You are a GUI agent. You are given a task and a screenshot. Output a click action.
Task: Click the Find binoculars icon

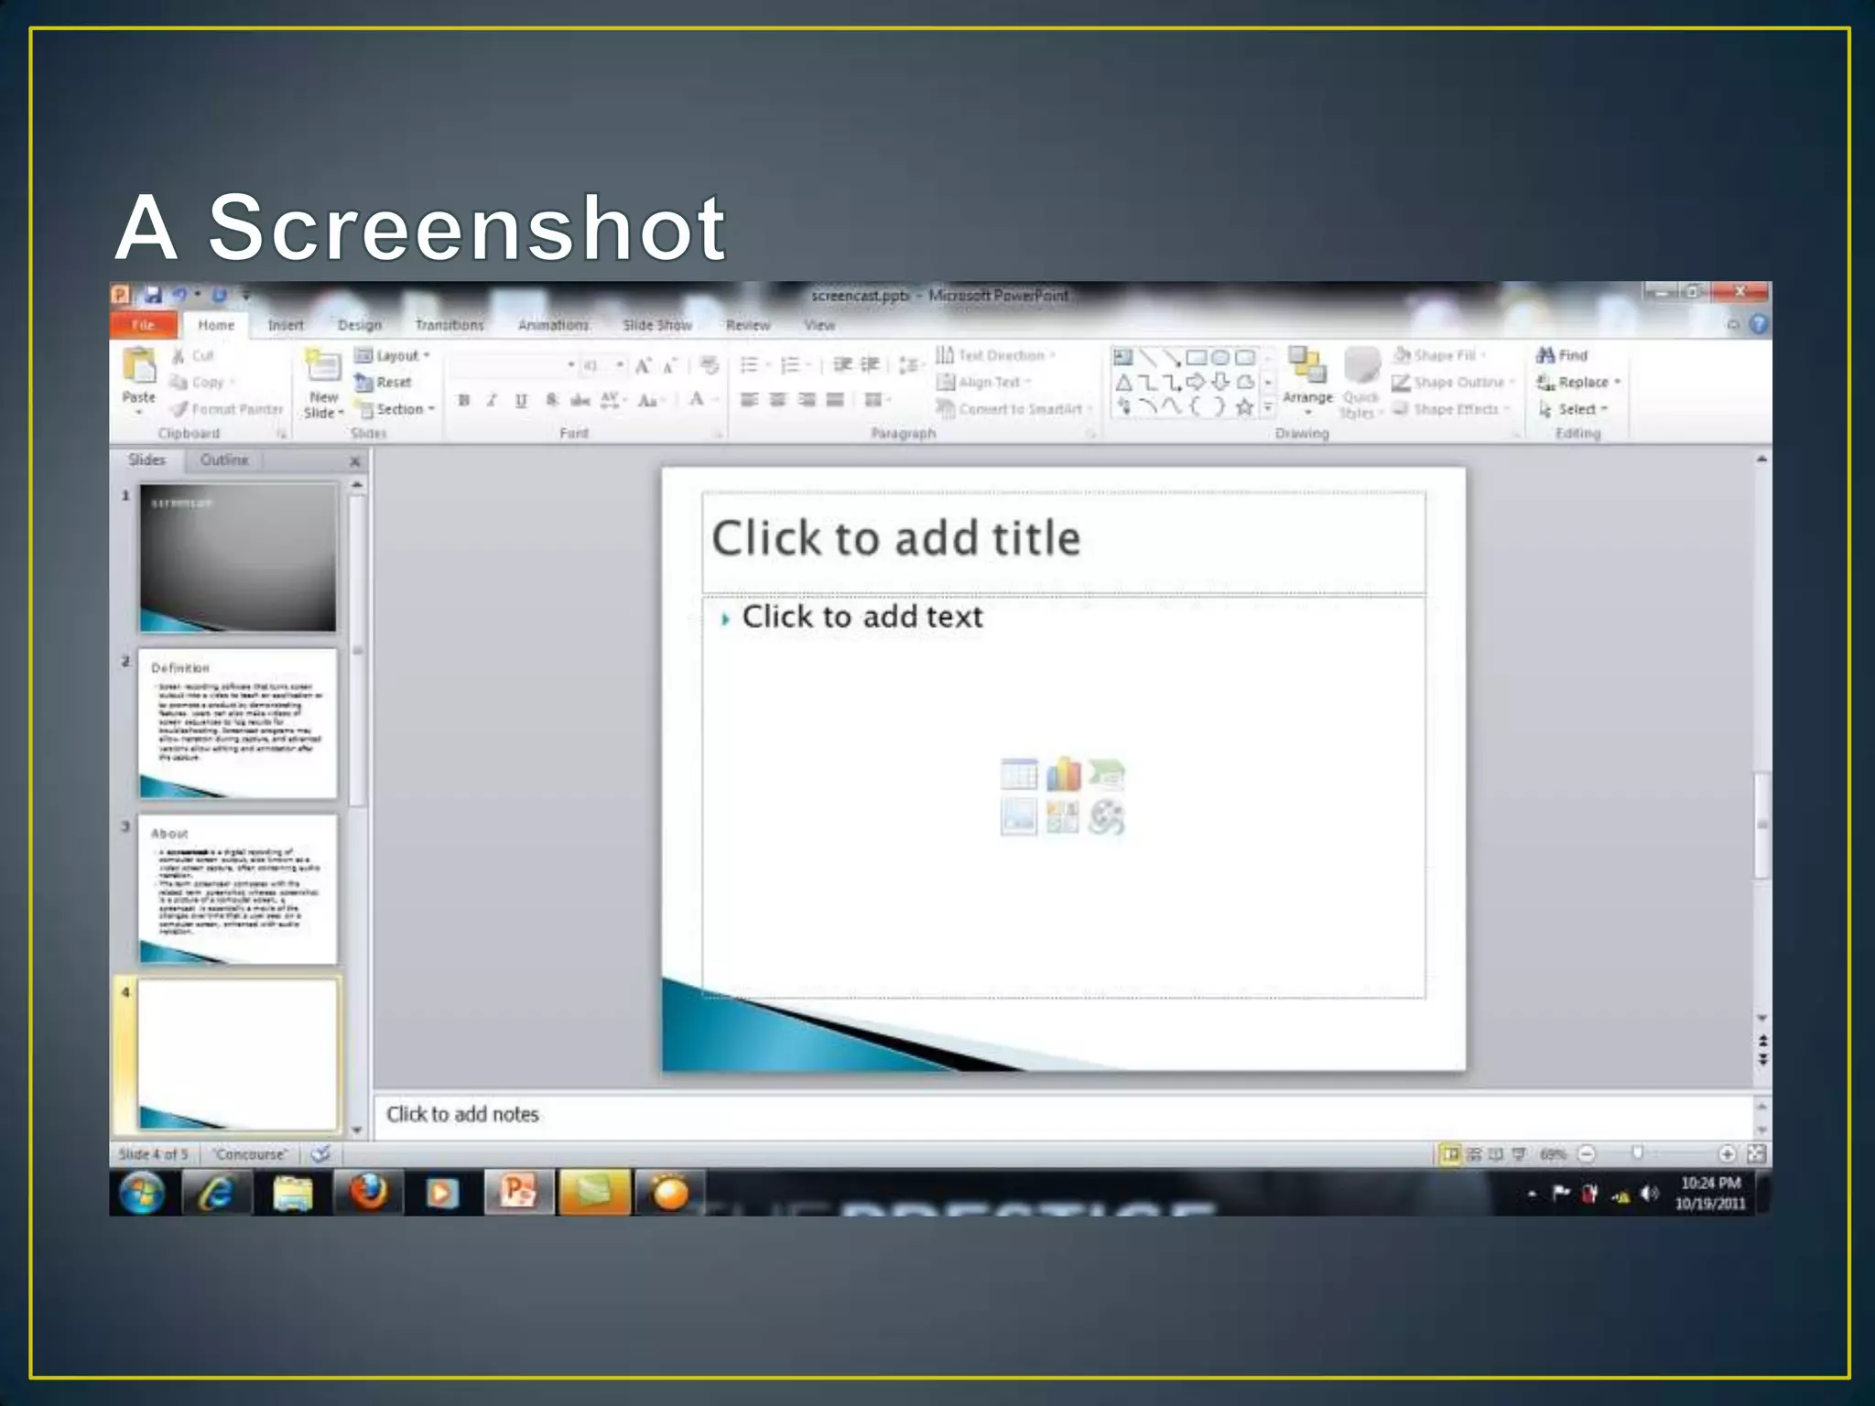pos(1546,355)
